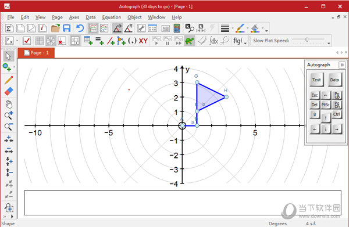Click the red XY data icon
Viewport: 349px width, 227px height.
point(143,41)
